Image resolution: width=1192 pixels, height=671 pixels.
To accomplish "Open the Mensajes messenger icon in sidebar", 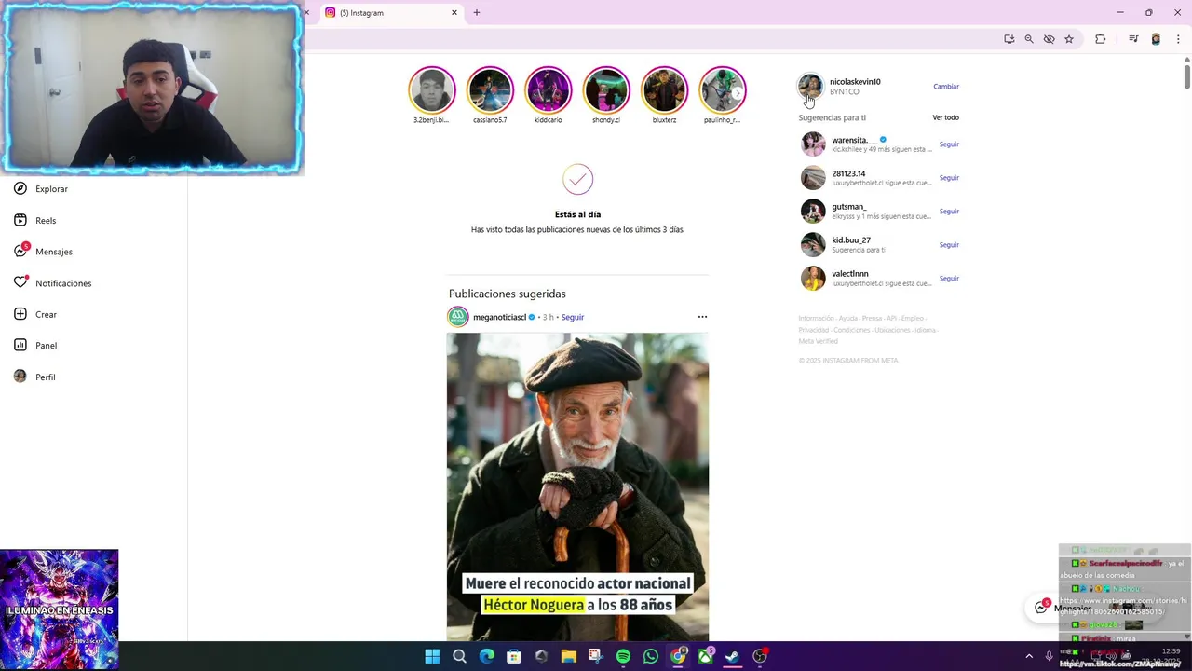I will 20,252.
